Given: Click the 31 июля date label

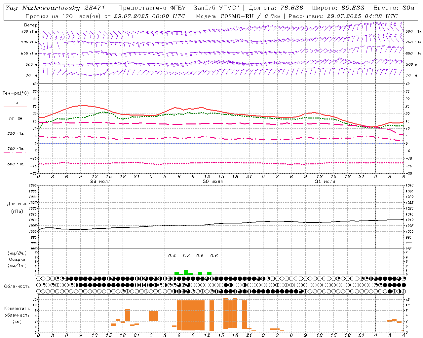Looking at the screenshot, I should pyautogui.click(x=325, y=182).
